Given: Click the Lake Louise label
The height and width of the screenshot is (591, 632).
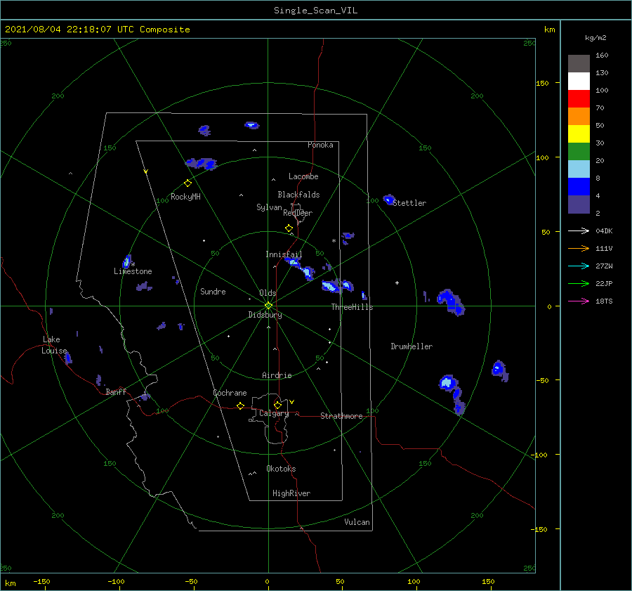Looking at the screenshot, I should click(x=54, y=345).
